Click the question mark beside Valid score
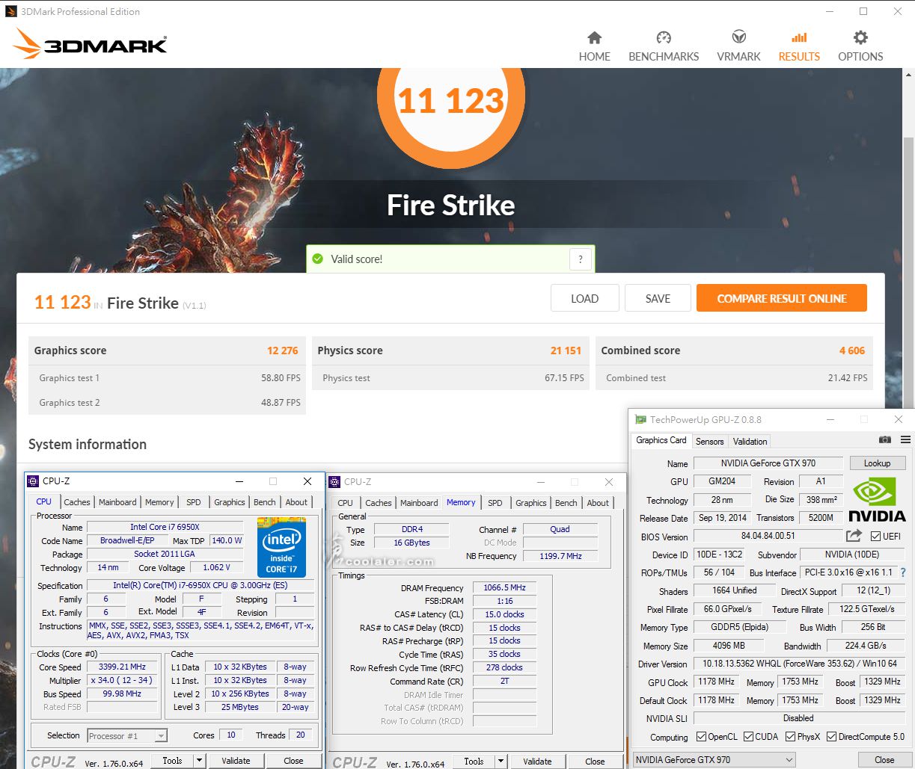The image size is (915, 769). coord(581,259)
